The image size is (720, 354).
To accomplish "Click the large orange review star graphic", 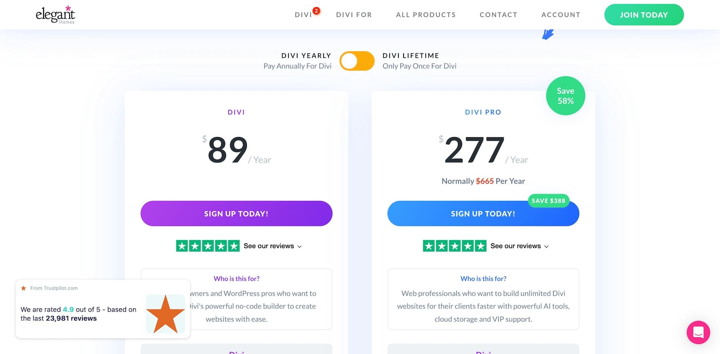I will [x=165, y=314].
